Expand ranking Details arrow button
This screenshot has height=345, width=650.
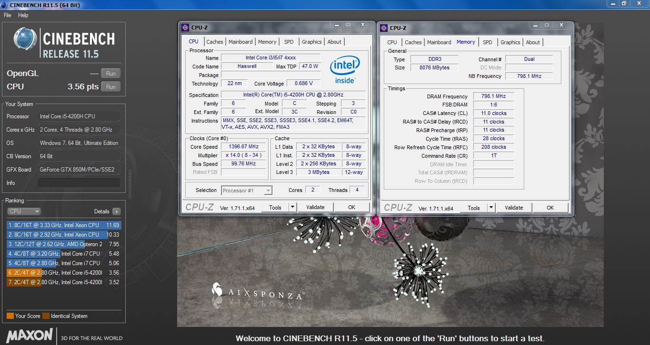[x=117, y=211]
